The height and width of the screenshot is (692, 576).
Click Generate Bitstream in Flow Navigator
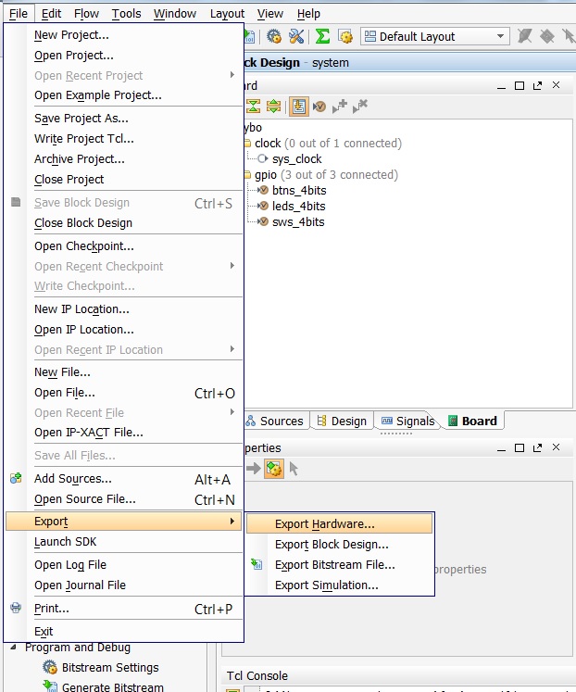pos(113,686)
